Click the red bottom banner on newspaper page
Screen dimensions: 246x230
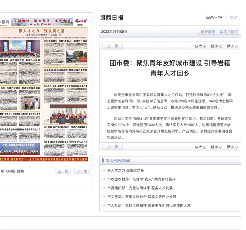click(x=44, y=159)
